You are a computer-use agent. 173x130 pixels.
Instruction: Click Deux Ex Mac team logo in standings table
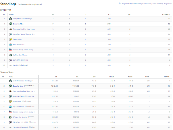pos(11,24)
